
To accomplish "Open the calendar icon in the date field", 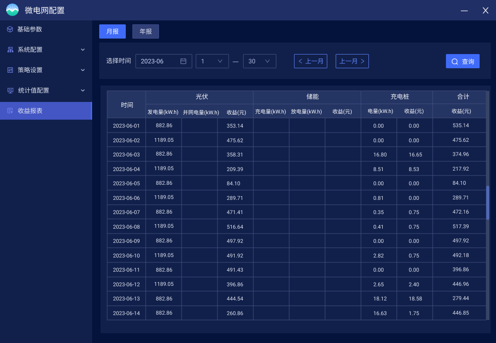I will click(183, 61).
